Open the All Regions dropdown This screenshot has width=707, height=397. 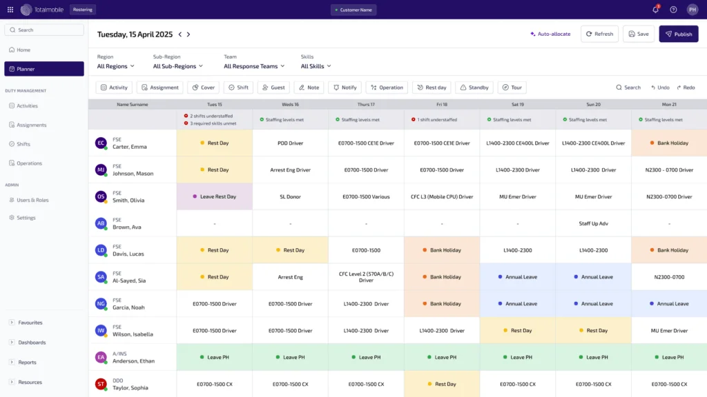[114, 66]
